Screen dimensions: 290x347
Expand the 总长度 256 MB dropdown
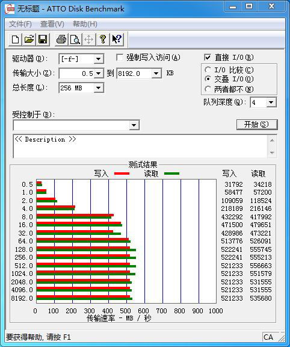click(98, 88)
